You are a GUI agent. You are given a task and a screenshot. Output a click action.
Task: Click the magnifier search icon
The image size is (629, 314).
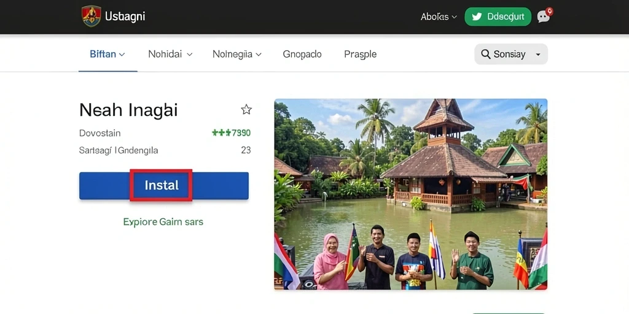click(485, 54)
